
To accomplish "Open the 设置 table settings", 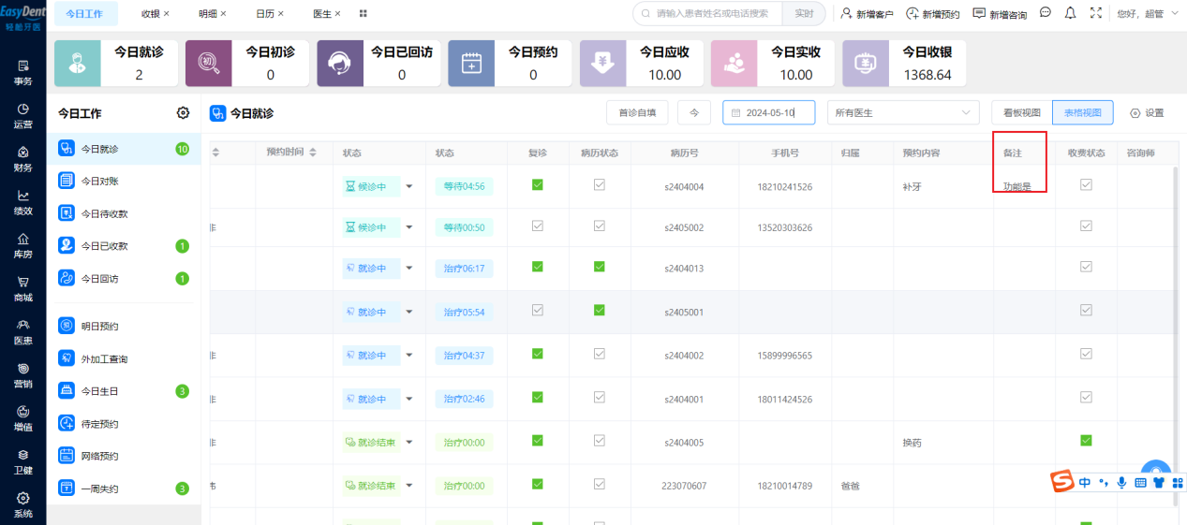I will (1147, 112).
